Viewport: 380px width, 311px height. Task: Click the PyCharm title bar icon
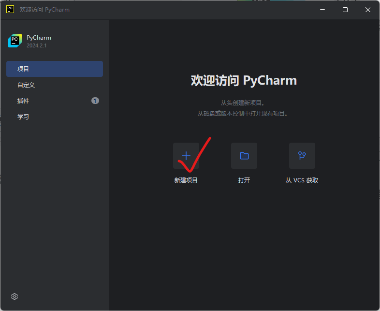click(10, 10)
